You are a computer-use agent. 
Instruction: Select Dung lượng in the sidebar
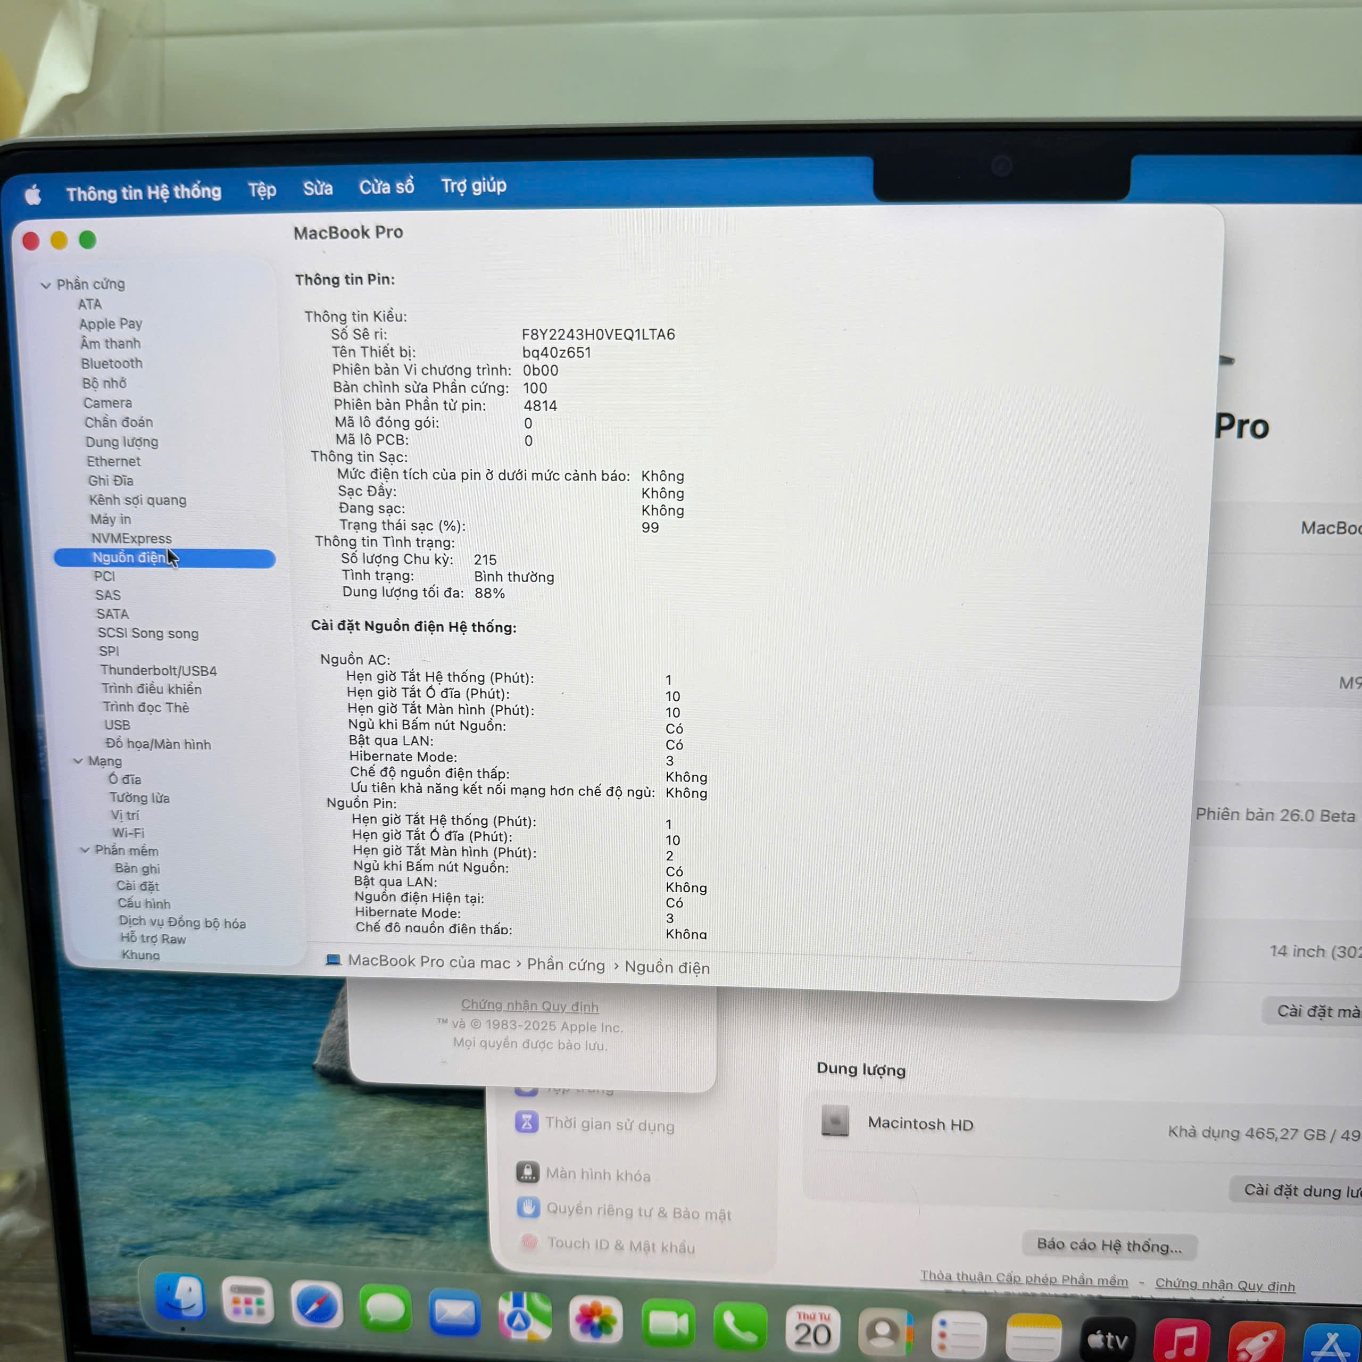point(122,442)
